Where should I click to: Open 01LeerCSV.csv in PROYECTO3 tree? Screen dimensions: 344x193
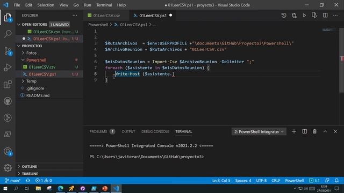pyautogui.click(x=49, y=67)
